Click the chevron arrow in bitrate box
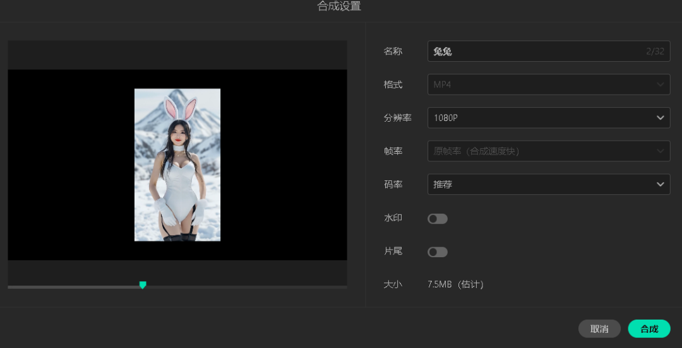The width and height of the screenshot is (682, 348). point(660,185)
